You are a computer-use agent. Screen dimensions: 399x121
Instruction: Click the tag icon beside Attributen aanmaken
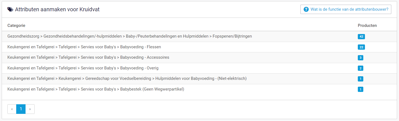tap(10, 9)
